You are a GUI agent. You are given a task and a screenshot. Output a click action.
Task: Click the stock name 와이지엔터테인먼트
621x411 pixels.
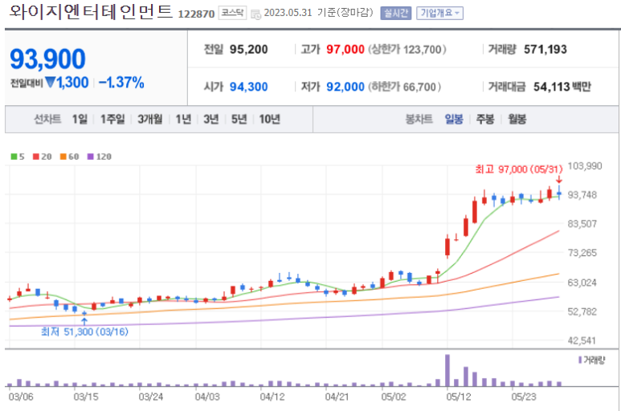(x=91, y=11)
